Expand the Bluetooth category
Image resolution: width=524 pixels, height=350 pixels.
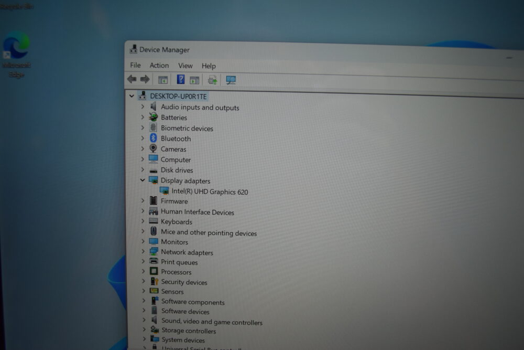coord(143,138)
